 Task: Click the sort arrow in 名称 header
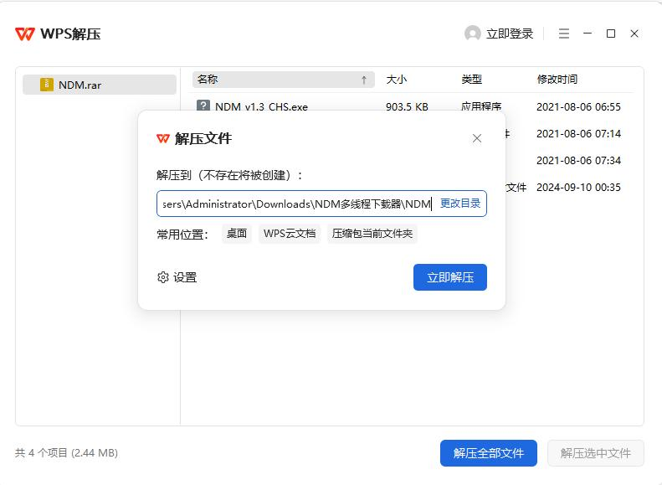(x=363, y=80)
